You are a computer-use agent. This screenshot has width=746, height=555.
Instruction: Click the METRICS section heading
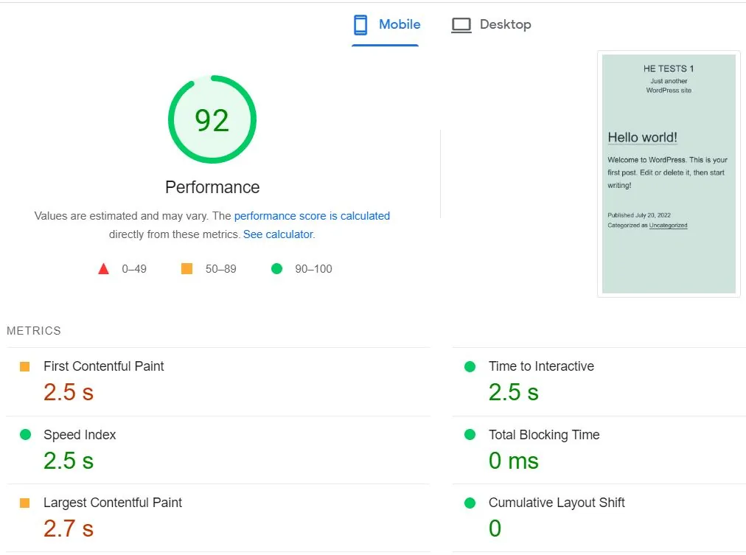point(34,331)
